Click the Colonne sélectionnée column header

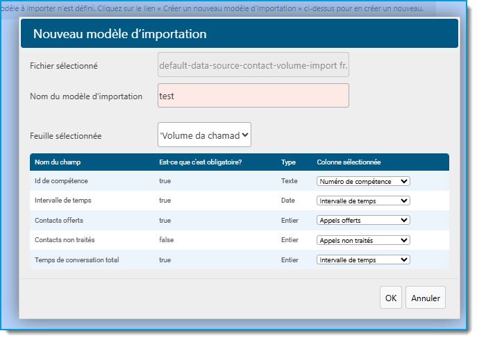coord(349,162)
